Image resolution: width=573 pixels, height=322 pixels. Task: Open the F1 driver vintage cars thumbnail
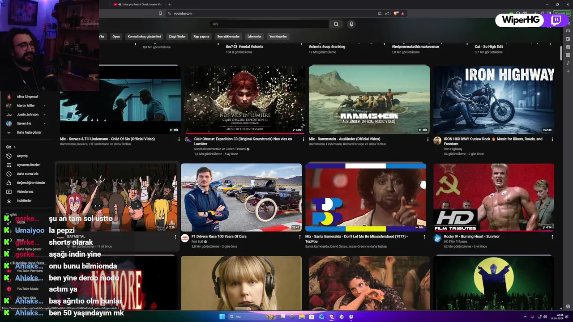241,197
